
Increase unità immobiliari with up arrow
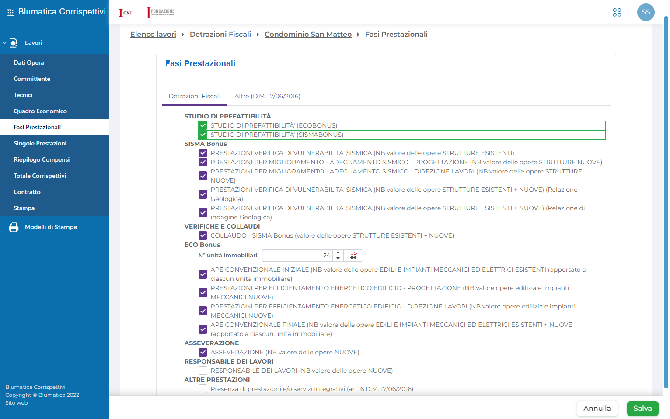pos(338,253)
